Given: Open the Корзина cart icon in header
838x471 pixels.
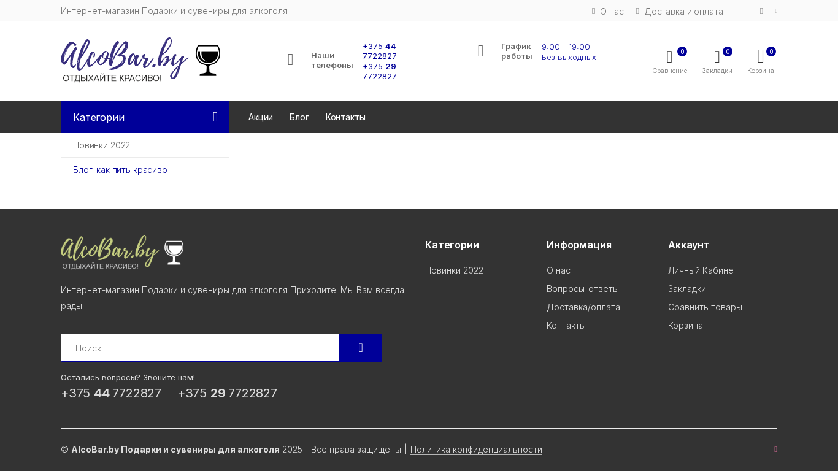Looking at the screenshot, I should [x=761, y=58].
